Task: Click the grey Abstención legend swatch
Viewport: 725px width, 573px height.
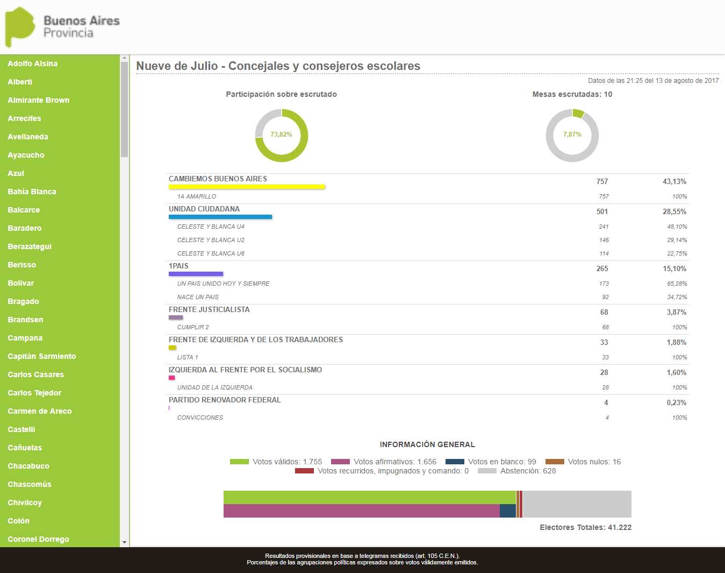Action: (487, 471)
